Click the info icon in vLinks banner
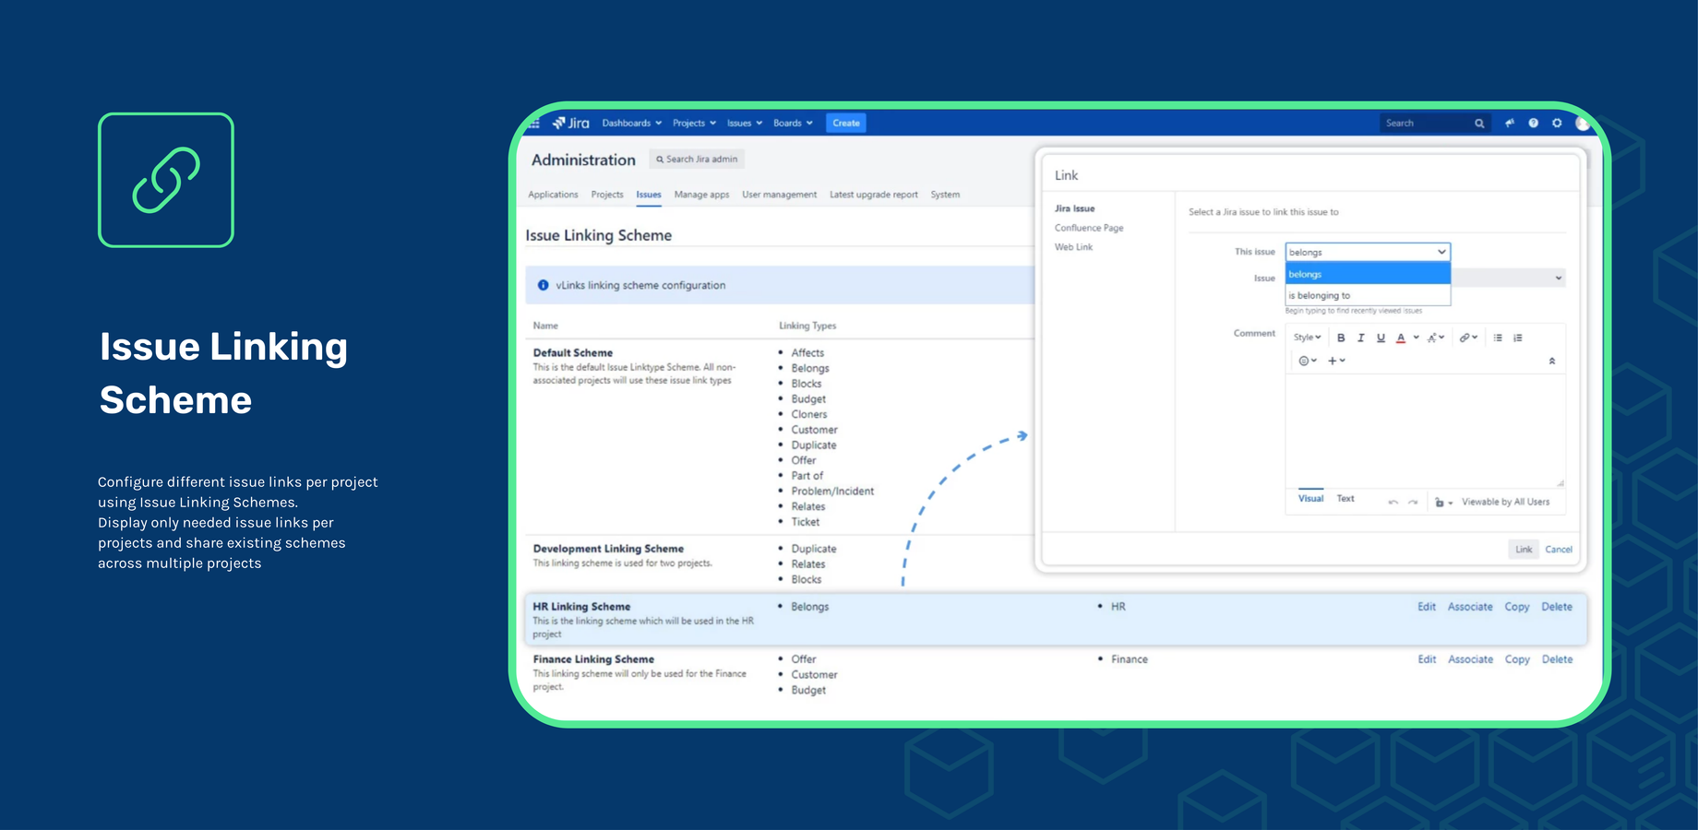1698x830 pixels. point(544,285)
